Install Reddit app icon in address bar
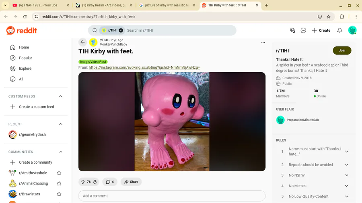This screenshot has height=203, width=362. tap(320, 16)
